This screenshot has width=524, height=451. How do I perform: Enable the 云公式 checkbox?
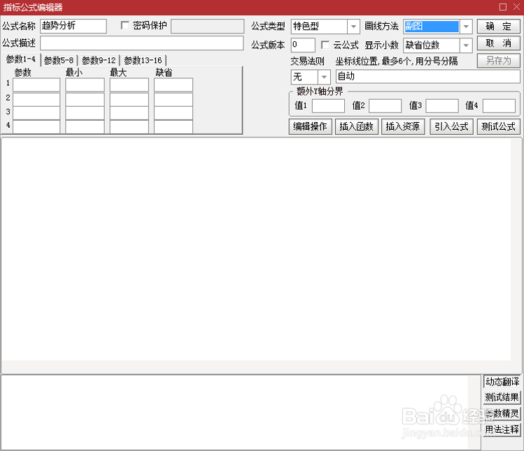coord(325,45)
